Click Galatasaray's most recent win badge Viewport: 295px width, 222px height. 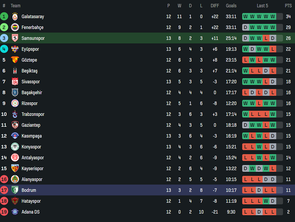[273, 17]
